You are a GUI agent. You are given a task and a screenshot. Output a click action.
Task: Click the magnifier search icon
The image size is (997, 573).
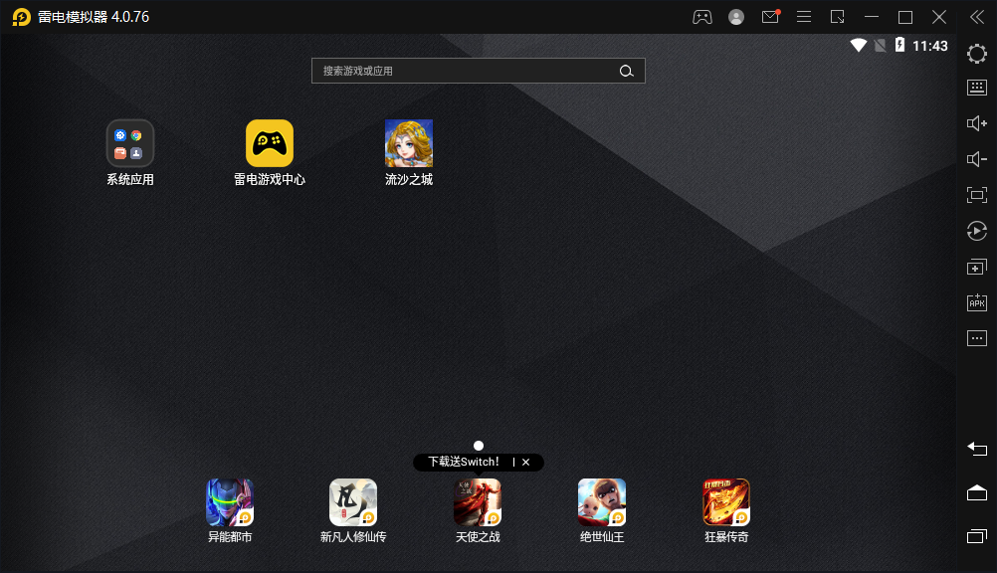tap(626, 72)
